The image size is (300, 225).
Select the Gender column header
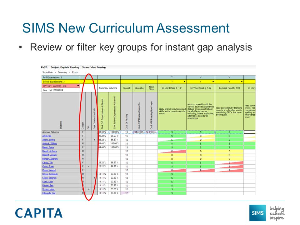(83, 111)
